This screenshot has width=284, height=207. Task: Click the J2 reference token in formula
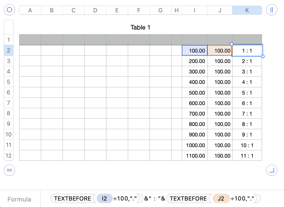[221, 199]
